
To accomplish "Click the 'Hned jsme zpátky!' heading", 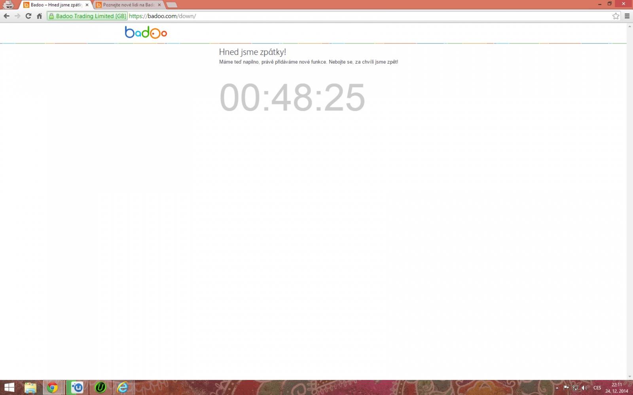I will (252, 52).
